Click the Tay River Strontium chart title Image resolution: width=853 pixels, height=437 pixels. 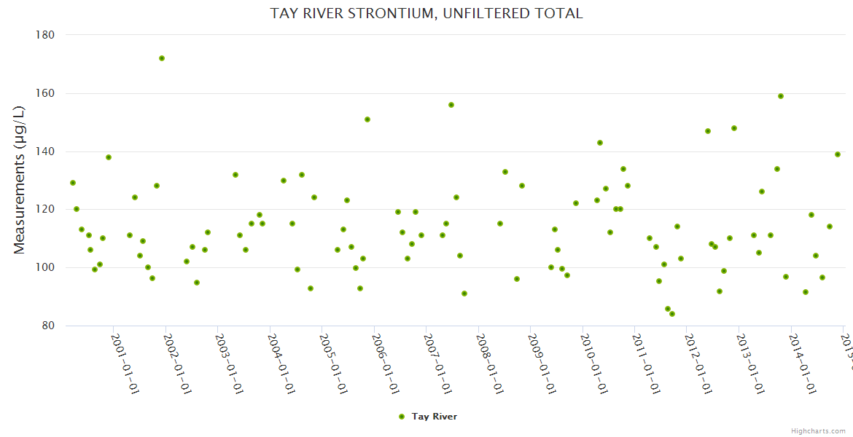(x=426, y=13)
